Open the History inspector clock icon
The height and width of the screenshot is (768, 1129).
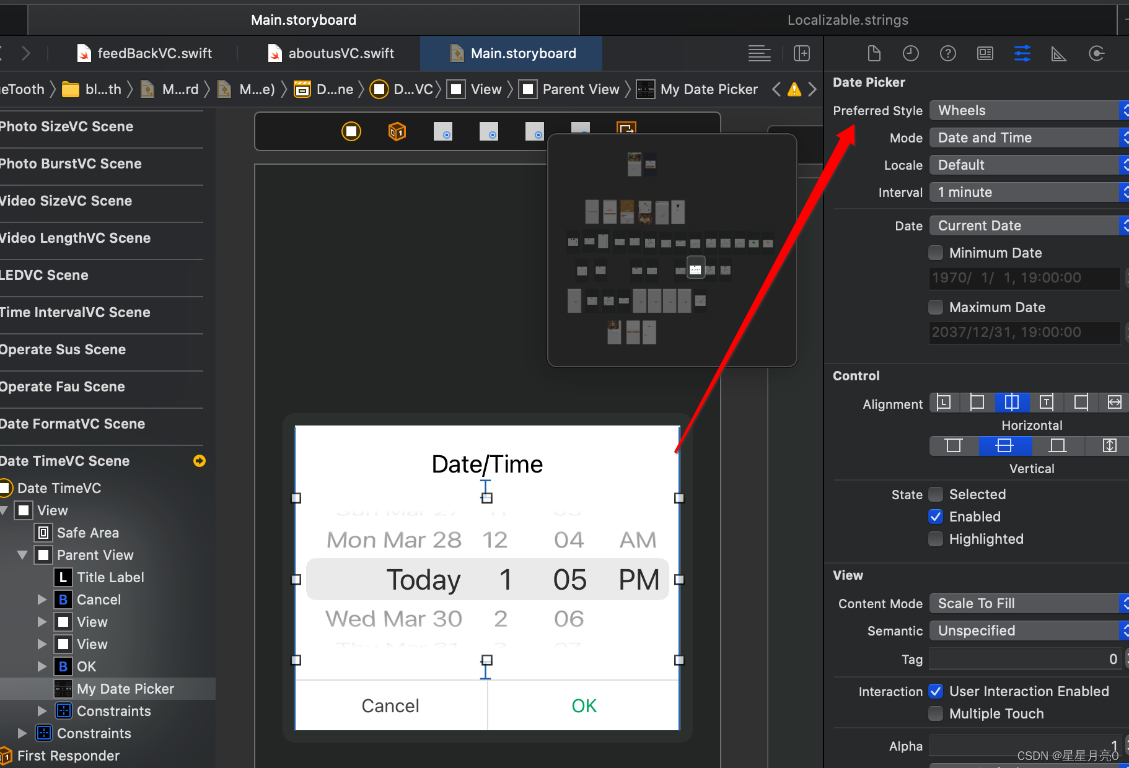(910, 54)
